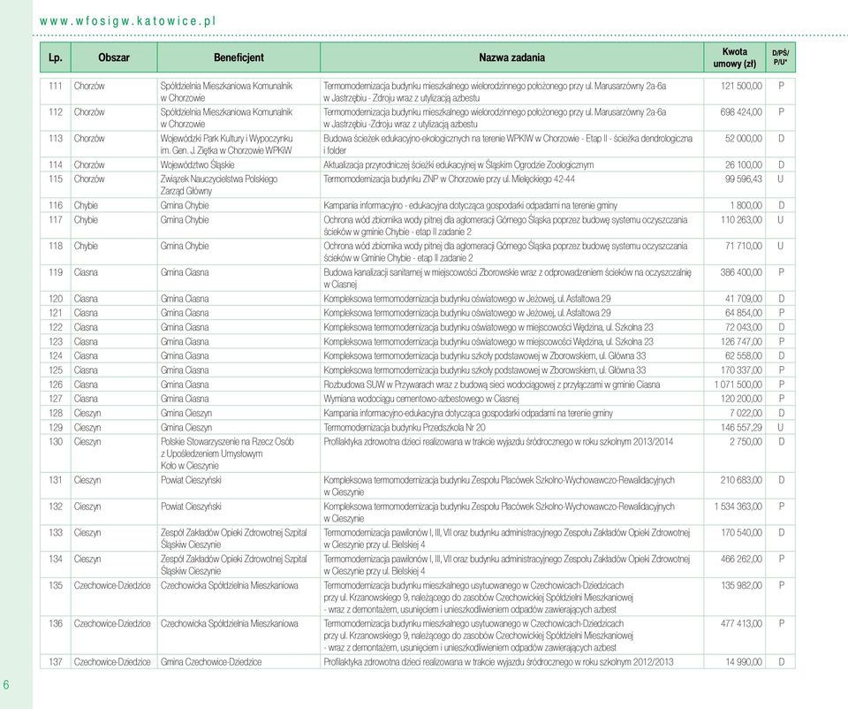Click the amount 1 800,00
Viewport: 848px width, 709px height.
click(x=746, y=205)
